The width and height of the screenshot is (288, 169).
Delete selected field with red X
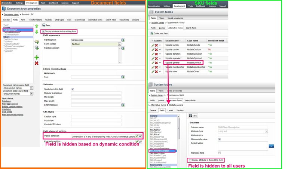pyautogui.click(x=37, y=63)
